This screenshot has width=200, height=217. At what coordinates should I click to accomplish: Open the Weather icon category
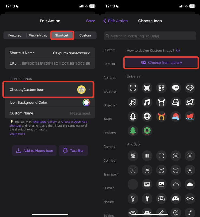pos(110,92)
